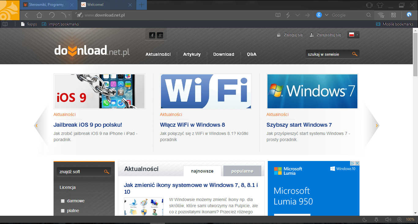Select the 'popularne' tab in Aktualności
This screenshot has height=224, width=418.
click(242, 171)
